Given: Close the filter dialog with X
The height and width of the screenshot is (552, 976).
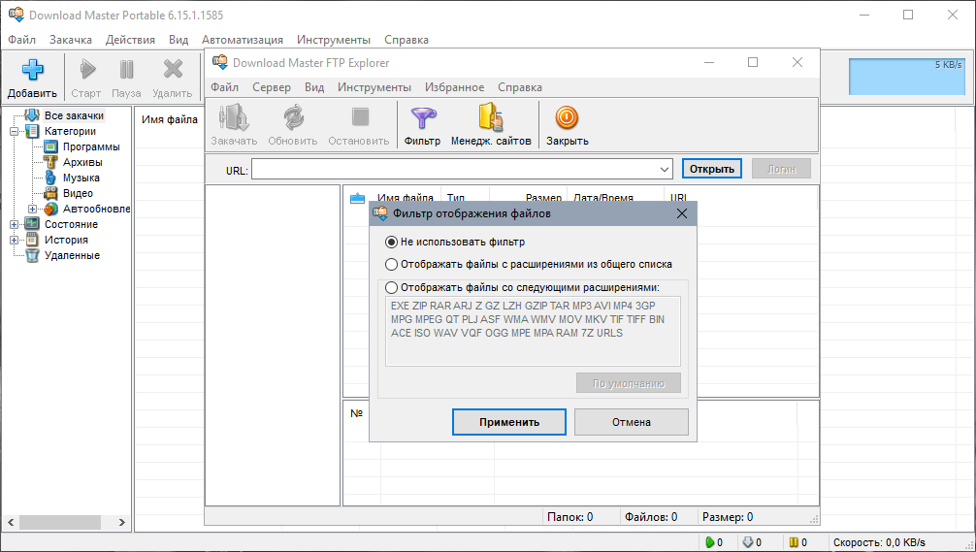Looking at the screenshot, I should (x=682, y=213).
